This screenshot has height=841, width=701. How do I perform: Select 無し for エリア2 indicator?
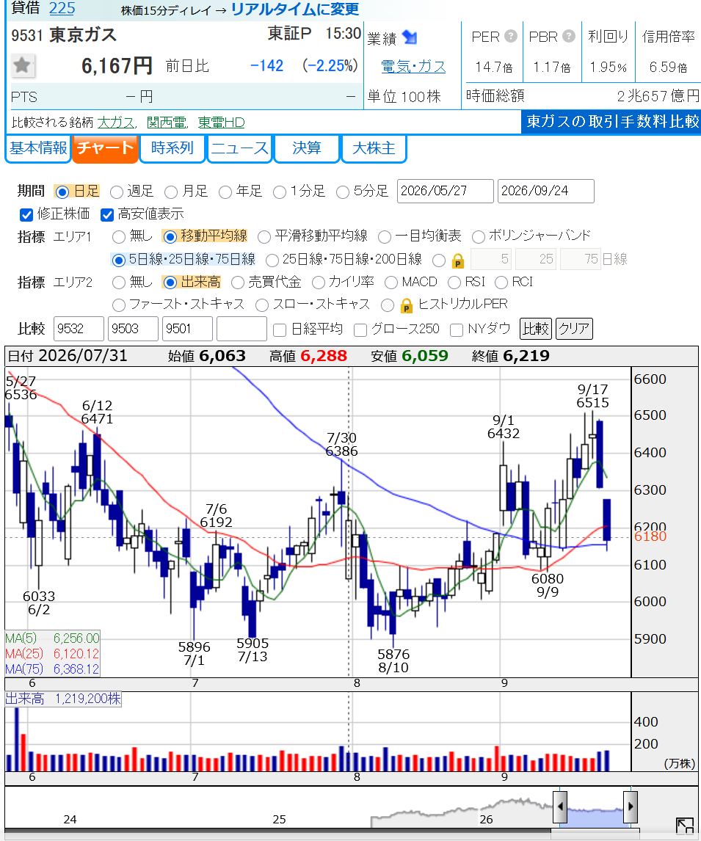coord(118,282)
